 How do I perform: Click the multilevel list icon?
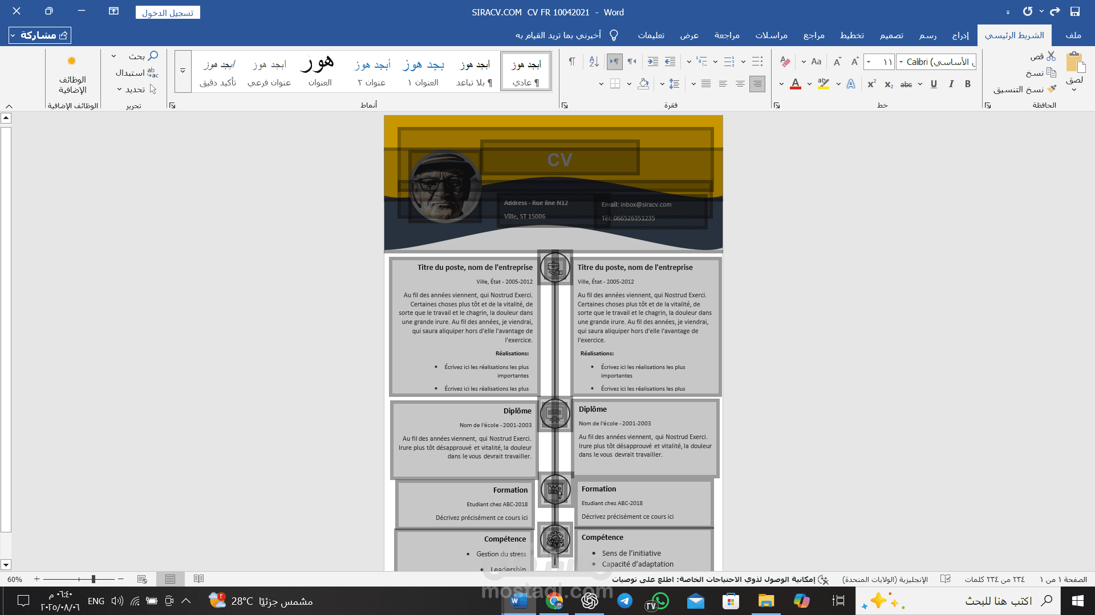click(701, 61)
